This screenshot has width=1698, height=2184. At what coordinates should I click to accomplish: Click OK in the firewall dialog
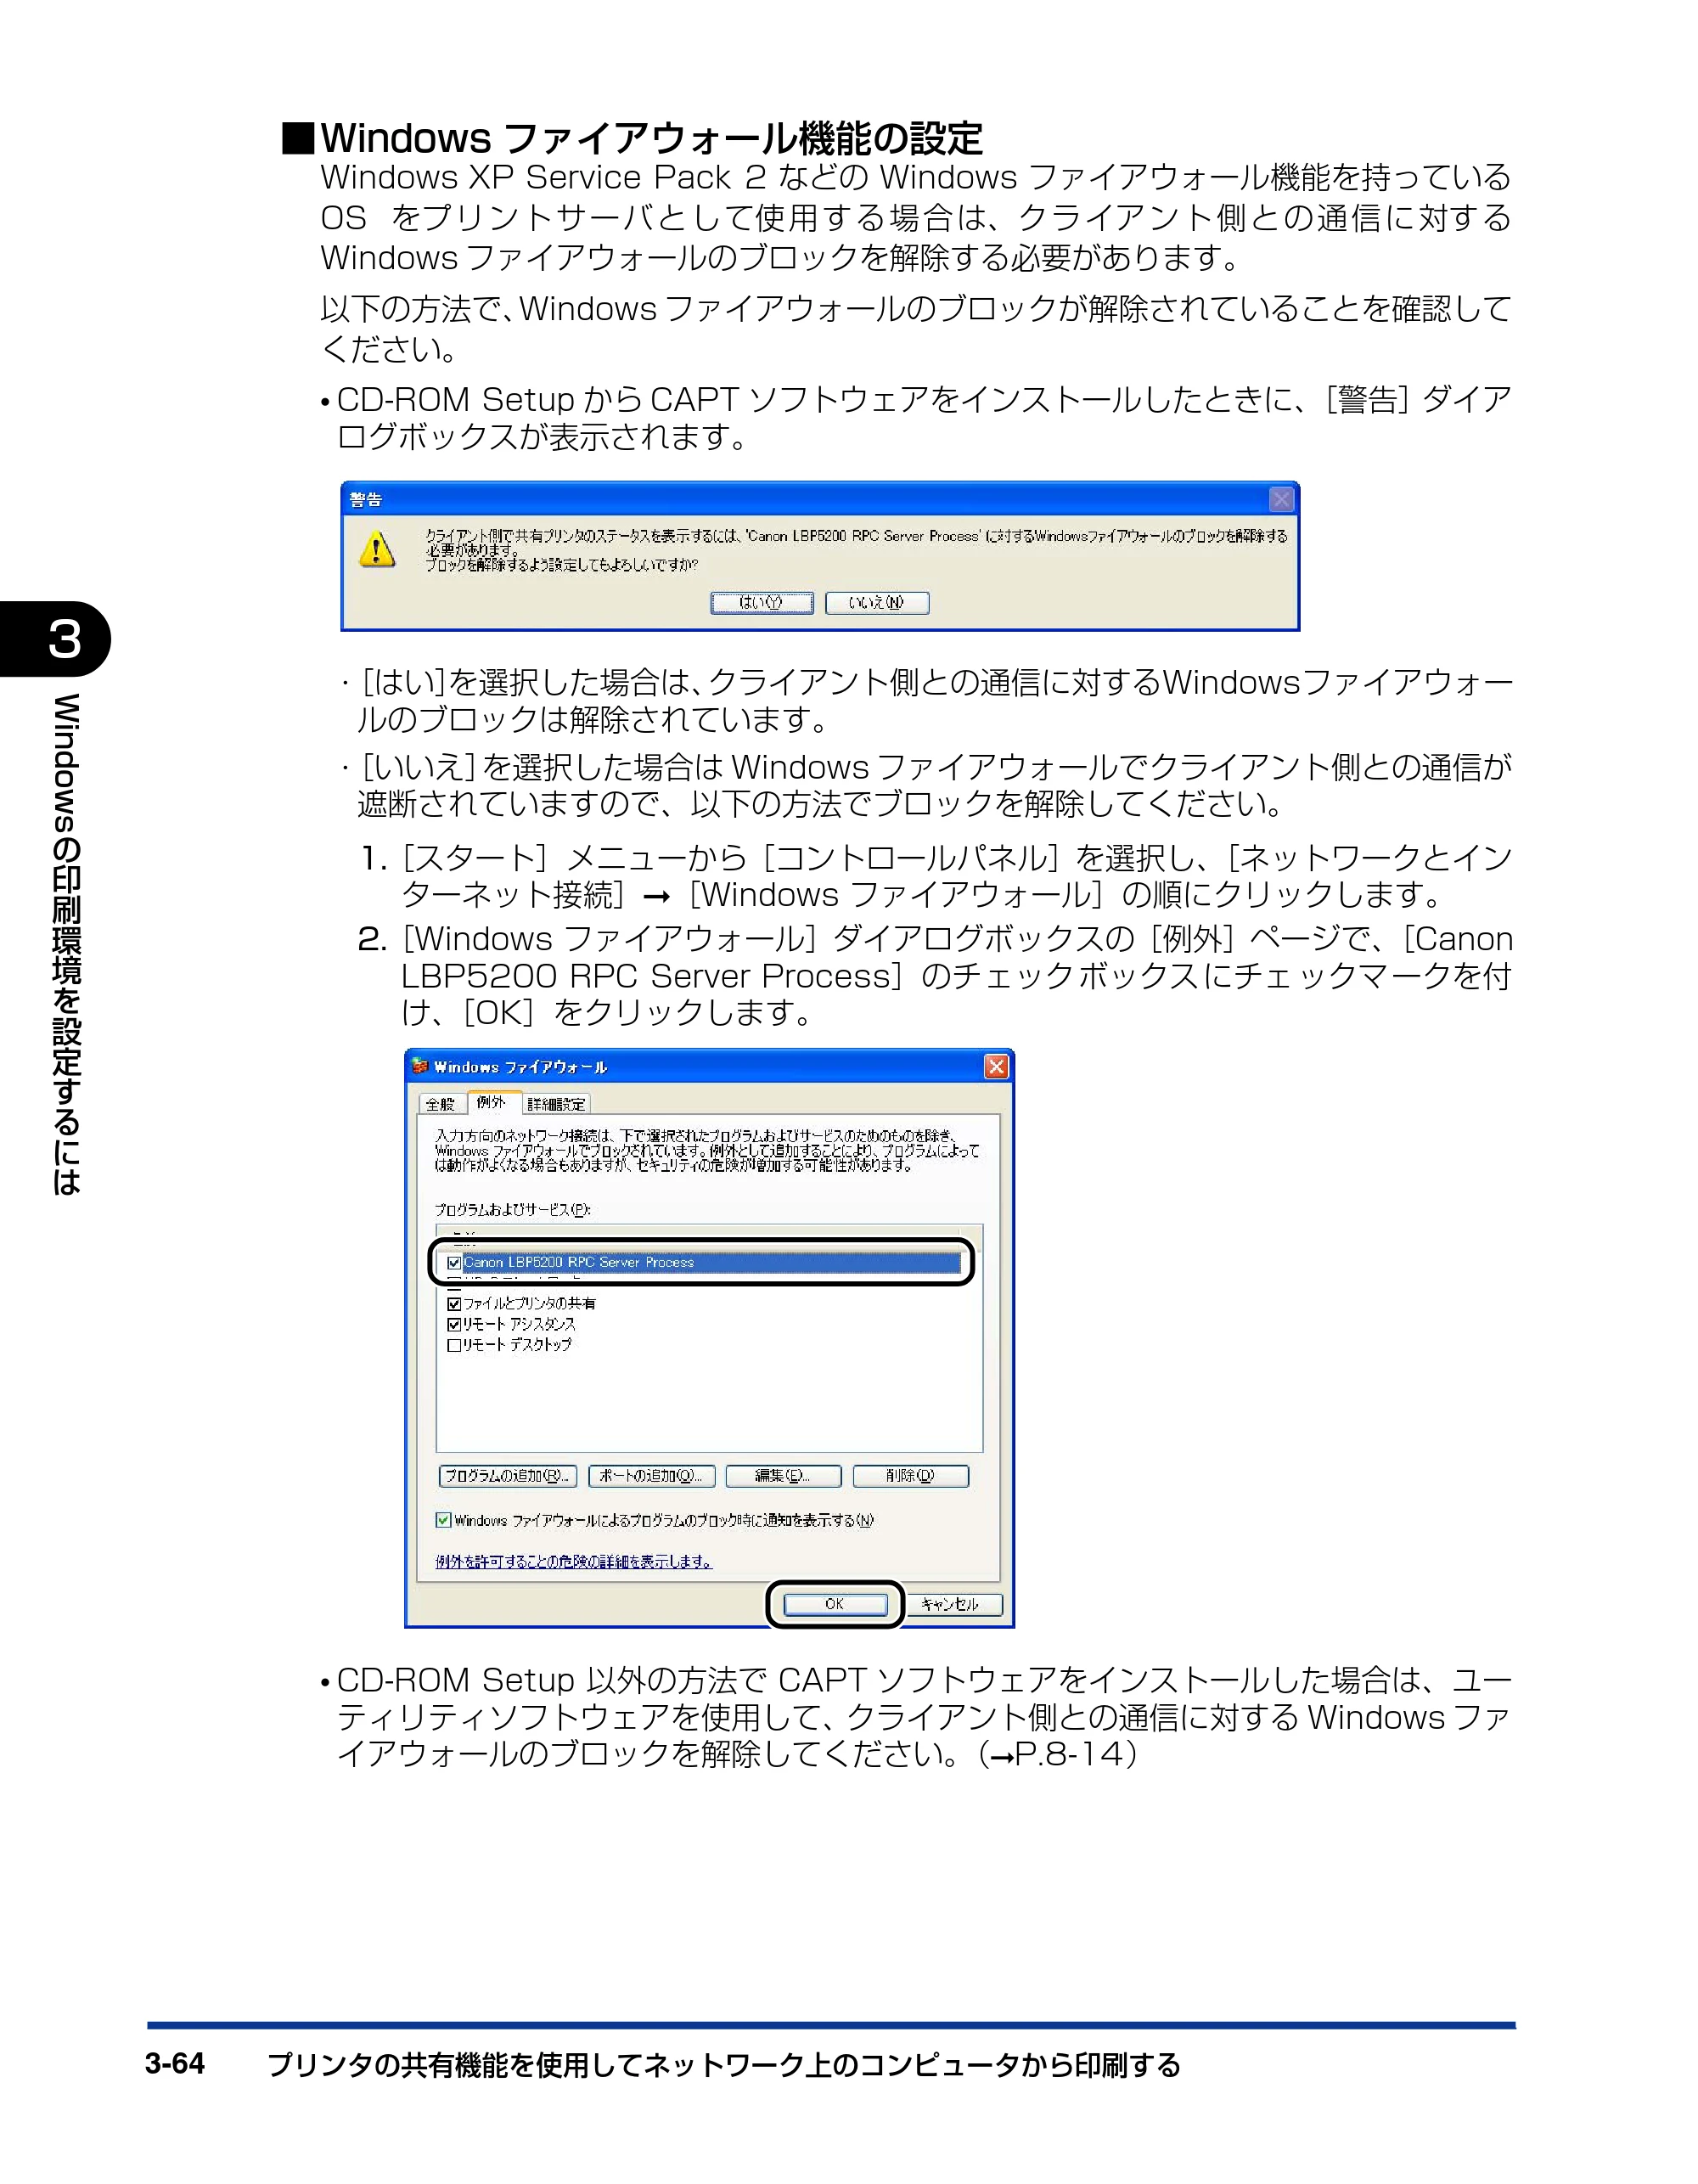[835, 1604]
